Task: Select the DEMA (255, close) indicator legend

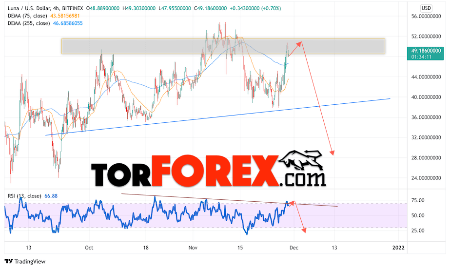Action: pos(29,23)
